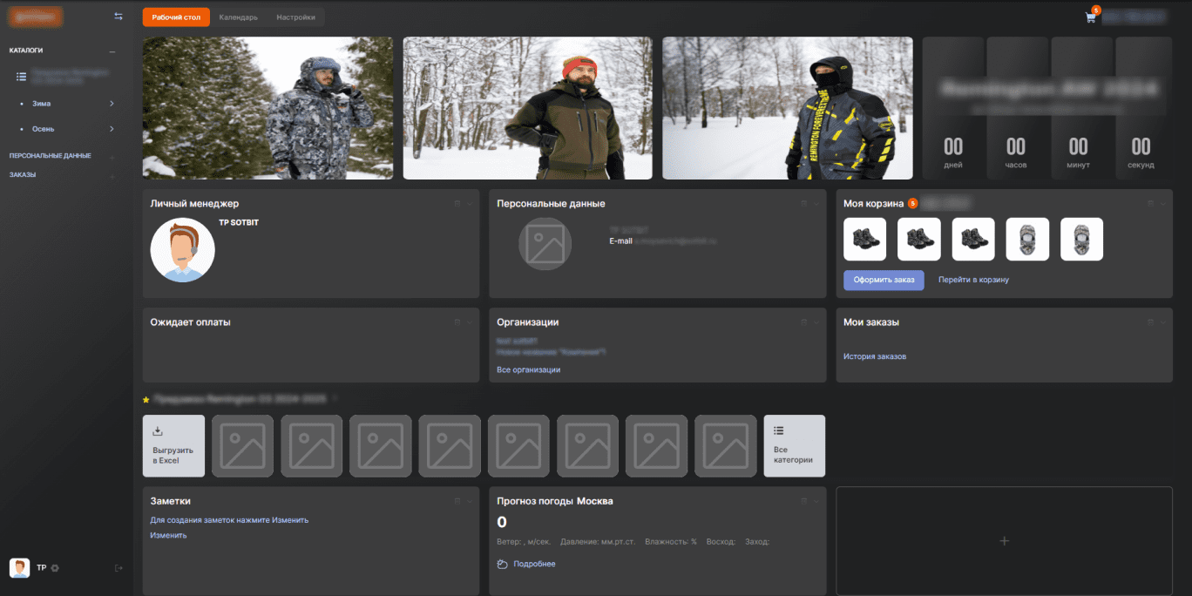Viewport: 1192px width, 596px height.
Task: Click the list icon on Все категории tile
Action: (778, 430)
